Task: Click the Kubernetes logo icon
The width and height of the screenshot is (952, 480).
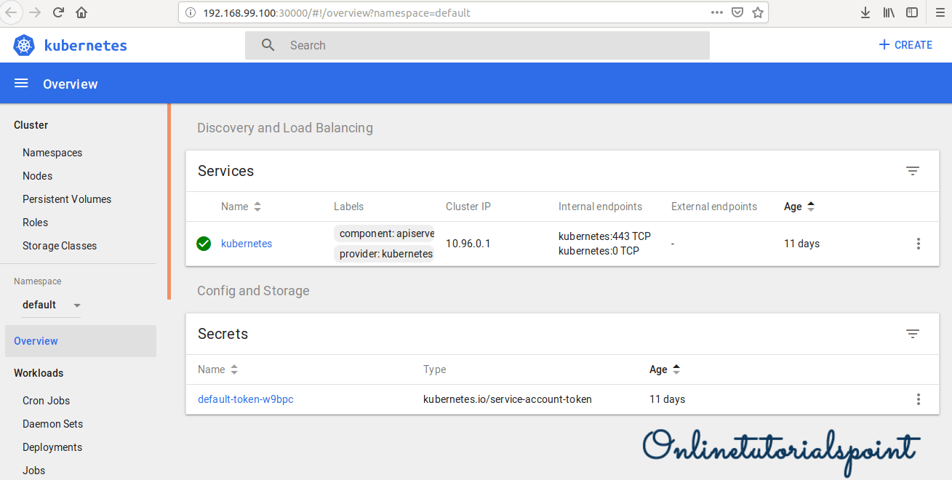Action: (x=24, y=45)
